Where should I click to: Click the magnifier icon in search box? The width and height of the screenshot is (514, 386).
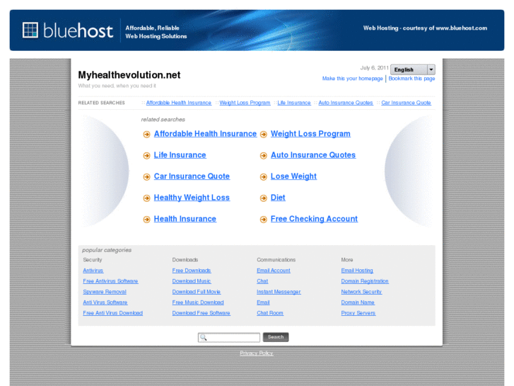pyautogui.click(x=203, y=337)
